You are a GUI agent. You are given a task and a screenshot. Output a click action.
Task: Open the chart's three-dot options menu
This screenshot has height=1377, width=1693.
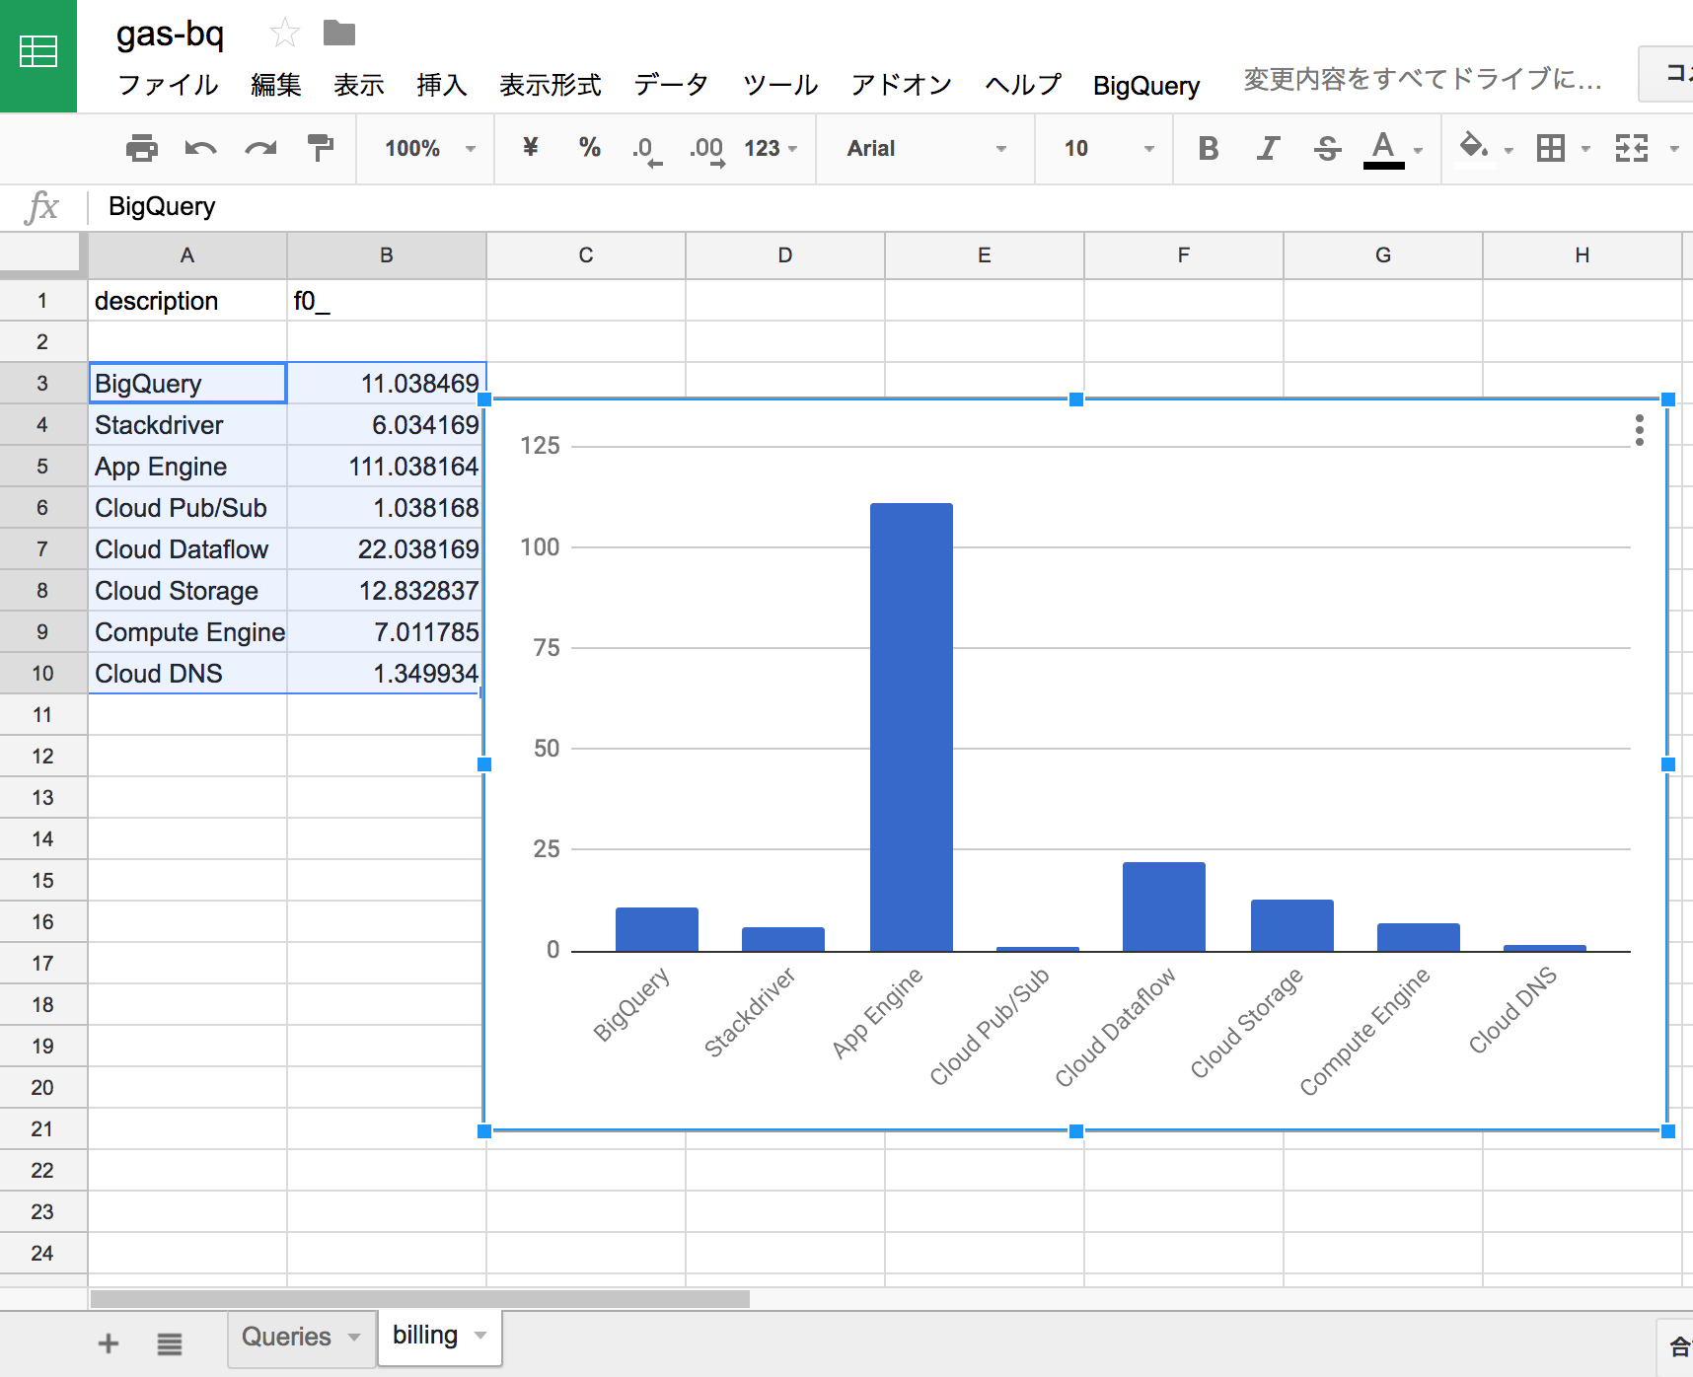coord(1639,430)
